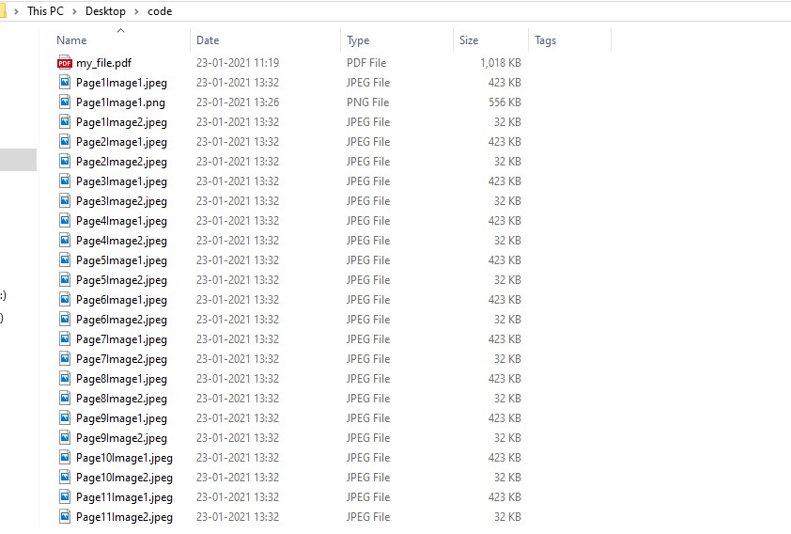This screenshot has width=791, height=534.
Task: Select the Page1Image1.png file icon
Action: pyautogui.click(x=65, y=102)
